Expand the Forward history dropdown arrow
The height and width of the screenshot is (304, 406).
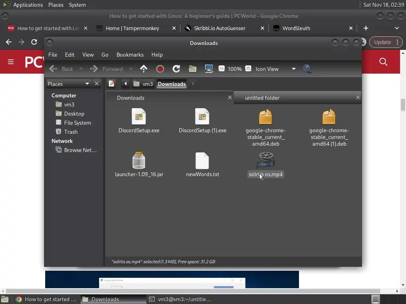pyautogui.click(x=130, y=69)
